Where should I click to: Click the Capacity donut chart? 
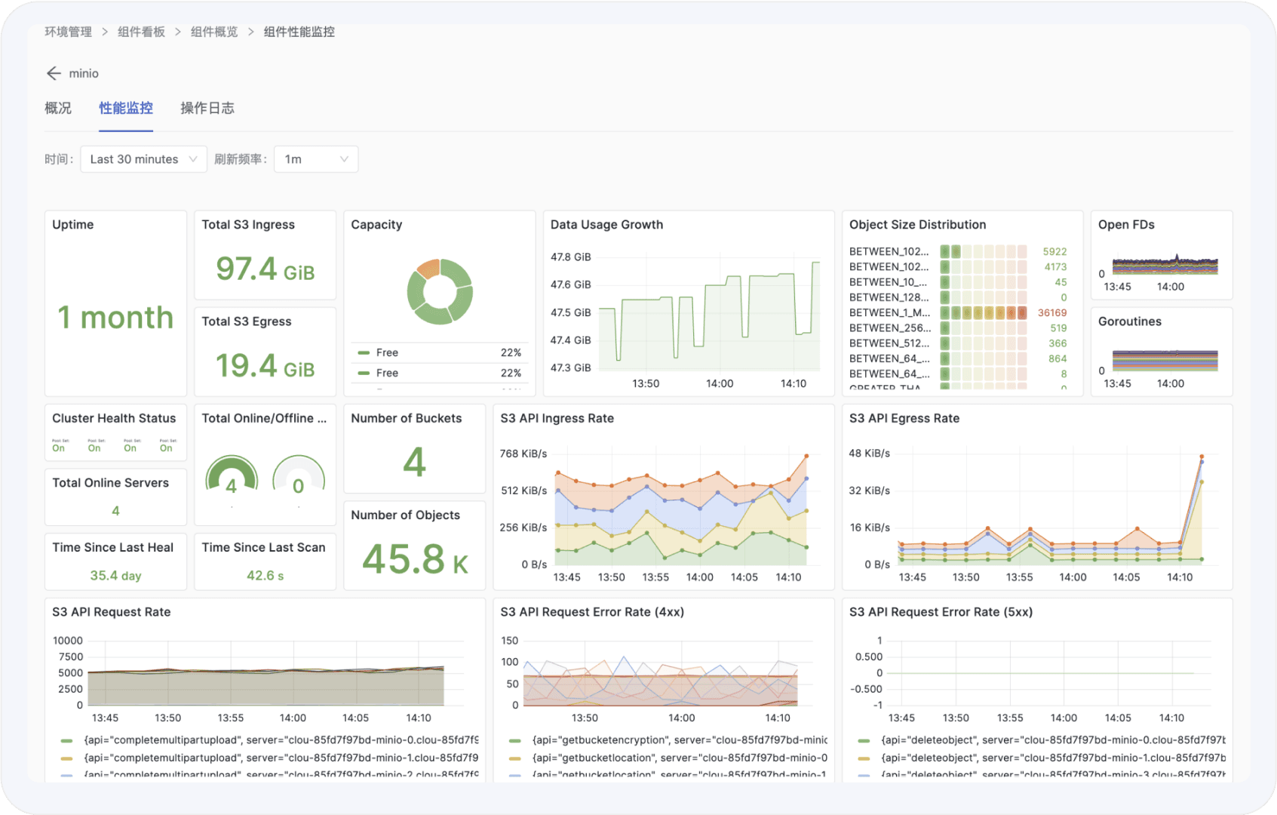point(439,291)
